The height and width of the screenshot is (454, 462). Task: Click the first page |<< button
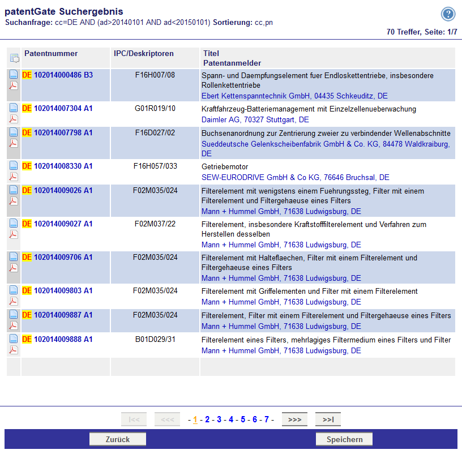click(x=134, y=419)
